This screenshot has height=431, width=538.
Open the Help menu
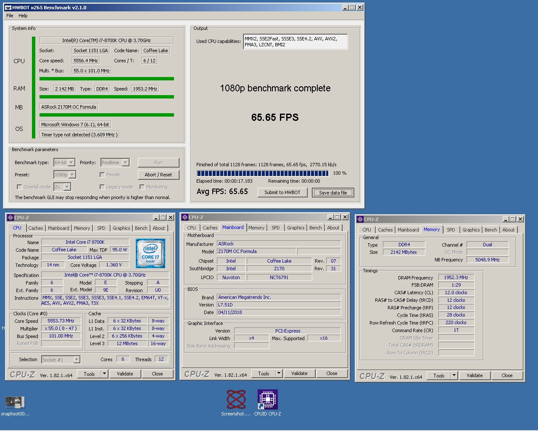pyautogui.click(x=23, y=16)
